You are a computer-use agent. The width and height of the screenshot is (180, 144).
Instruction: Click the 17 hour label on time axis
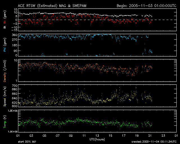[124, 136]
